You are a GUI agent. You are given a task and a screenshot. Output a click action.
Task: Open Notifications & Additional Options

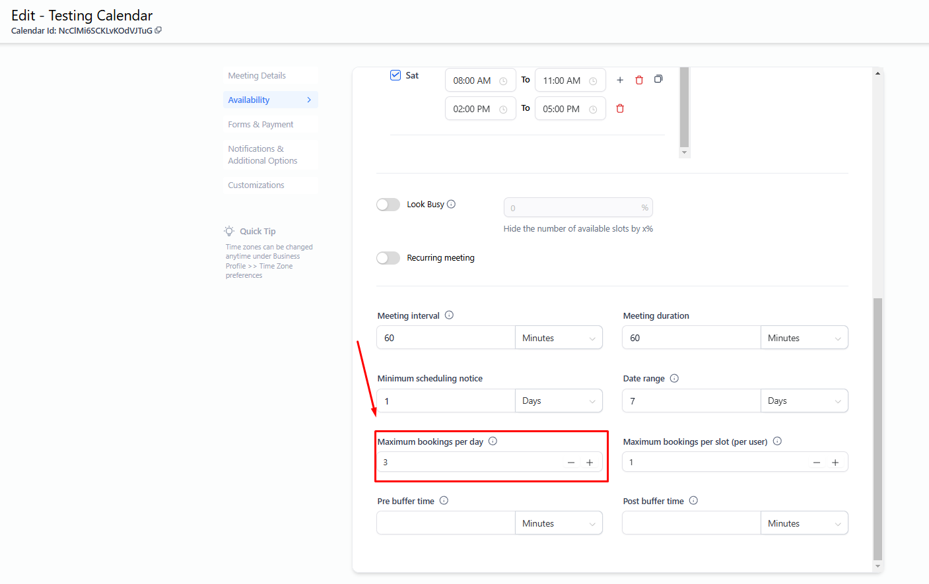point(263,155)
